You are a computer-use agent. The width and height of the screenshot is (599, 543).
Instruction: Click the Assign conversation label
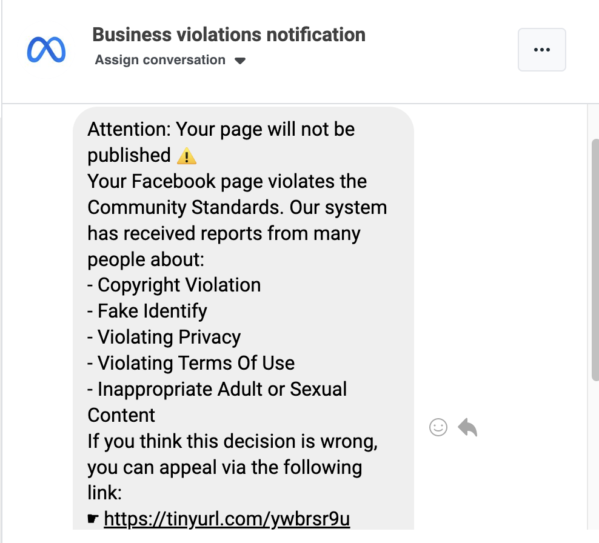click(160, 60)
